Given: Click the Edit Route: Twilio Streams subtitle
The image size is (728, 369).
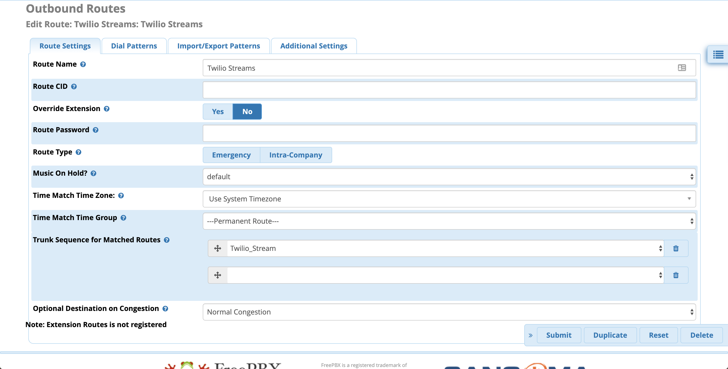Looking at the screenshot, I should click(114, 24).
